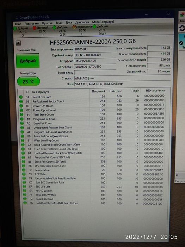Open the Допомога menu

(82, 22)
